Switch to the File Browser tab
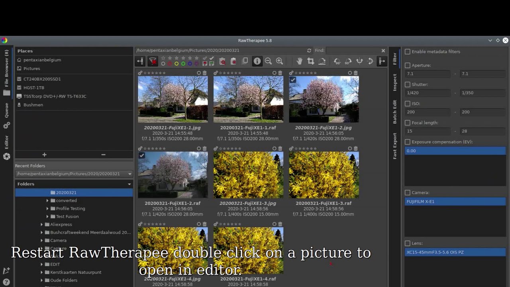Screen dimensions: 510x287 (6, 72)
